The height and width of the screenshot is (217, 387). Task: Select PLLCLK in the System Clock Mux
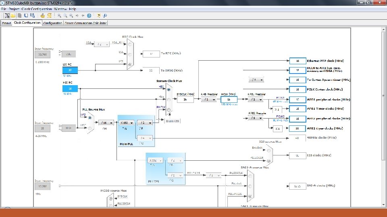169,110
